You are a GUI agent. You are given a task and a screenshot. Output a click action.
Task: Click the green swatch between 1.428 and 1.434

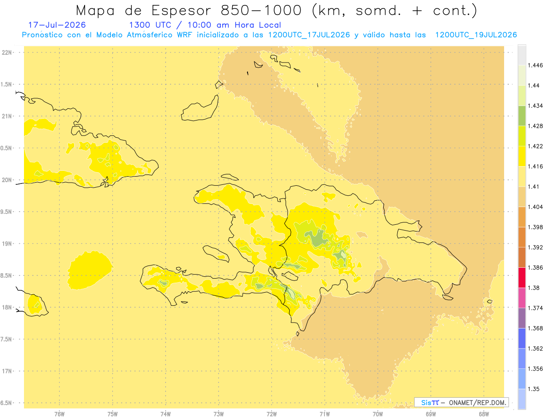pyautogui.click(x=522, y=116)
